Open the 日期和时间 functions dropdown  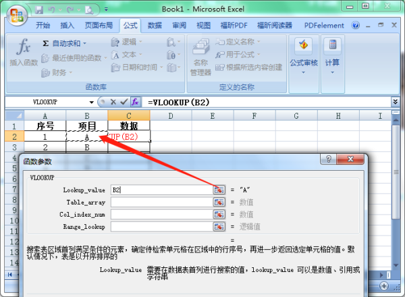pyautogui.click(x=137, y=67)
